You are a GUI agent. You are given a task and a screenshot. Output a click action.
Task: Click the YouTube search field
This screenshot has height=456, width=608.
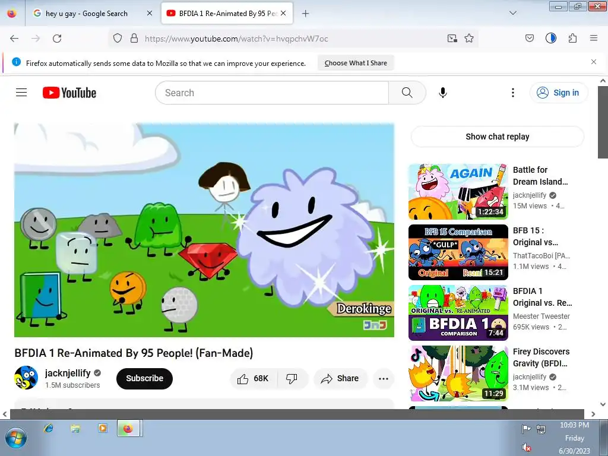tap(272, 93)
